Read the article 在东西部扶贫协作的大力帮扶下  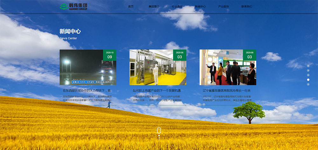87,91
